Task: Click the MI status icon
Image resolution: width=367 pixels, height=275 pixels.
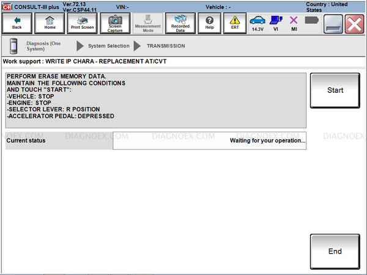Action: pos(294,23)
